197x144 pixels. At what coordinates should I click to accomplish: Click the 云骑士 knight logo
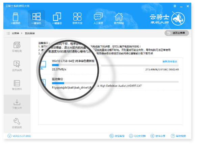(x=178, y=19)
